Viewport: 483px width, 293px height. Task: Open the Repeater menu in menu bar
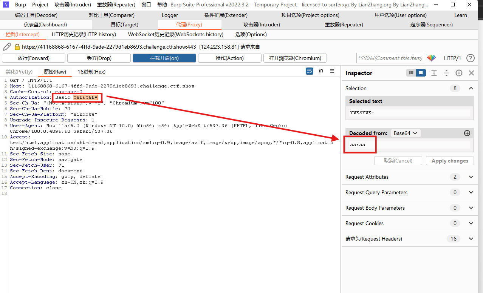point(116,5)
